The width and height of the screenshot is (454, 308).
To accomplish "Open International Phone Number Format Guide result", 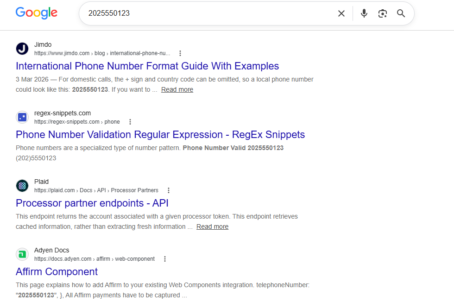I will click(147, 66).
